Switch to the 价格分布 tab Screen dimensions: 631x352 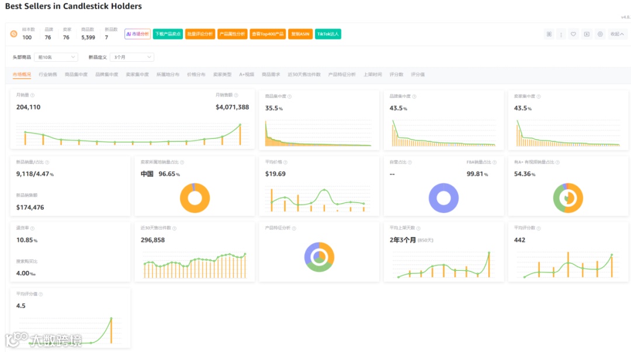[196, 74]
